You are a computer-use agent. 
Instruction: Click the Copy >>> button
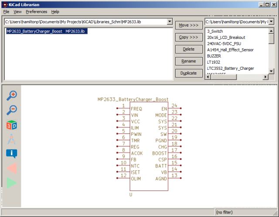tap(189, 37)
